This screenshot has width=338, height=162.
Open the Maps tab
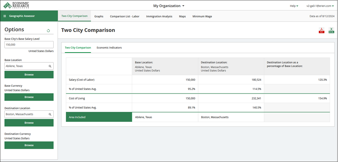click(x=183, y=16)
